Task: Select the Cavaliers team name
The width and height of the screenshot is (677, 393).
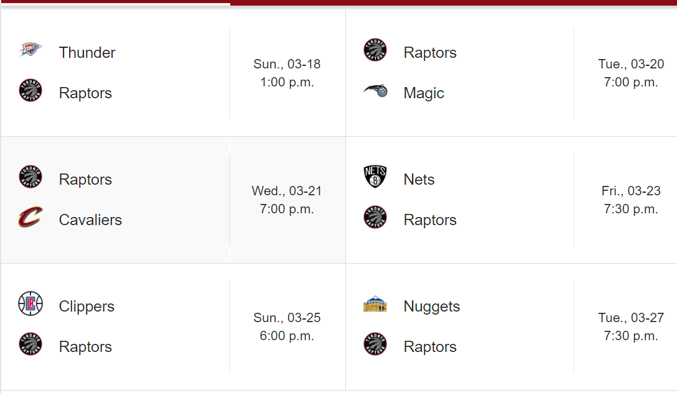Action: [90, 220]
